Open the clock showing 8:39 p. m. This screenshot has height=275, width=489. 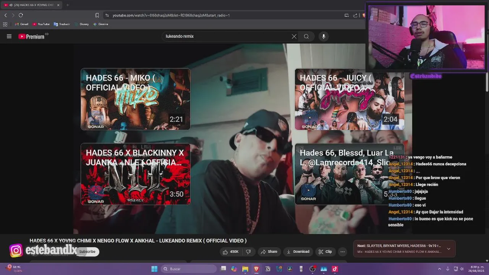(x=476, y=269)
